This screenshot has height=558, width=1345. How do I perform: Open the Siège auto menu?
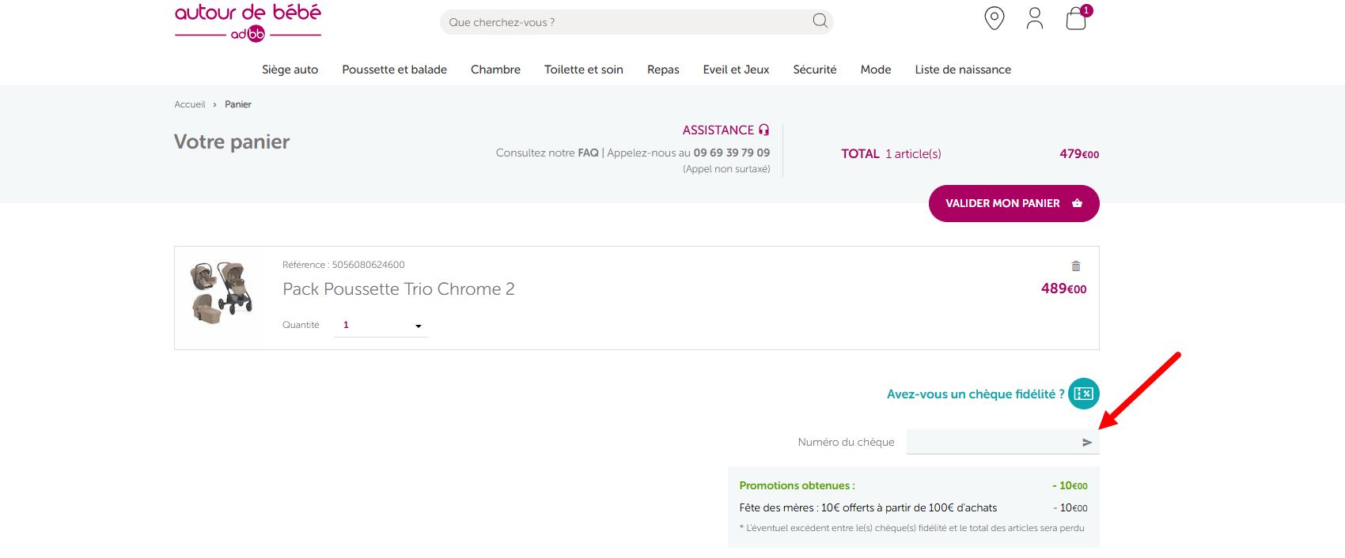click(290, 70)
